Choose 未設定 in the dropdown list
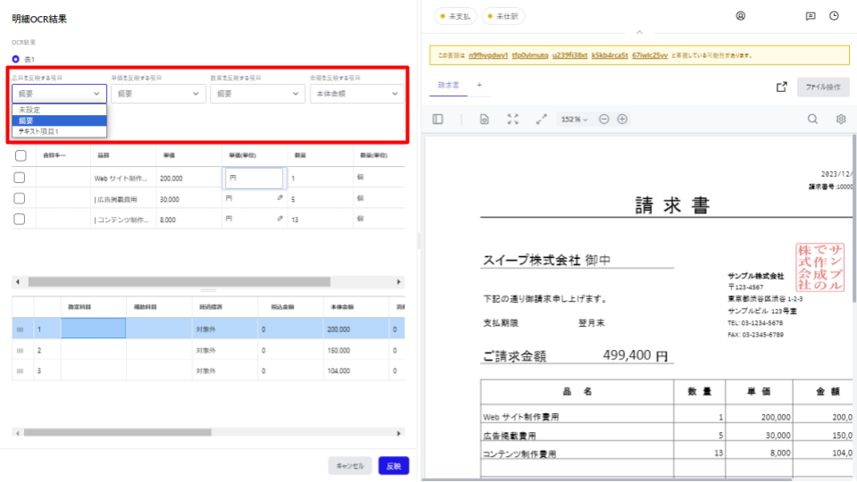The height and width of the screenshot is (482, 857). click(x=59, y=110)
